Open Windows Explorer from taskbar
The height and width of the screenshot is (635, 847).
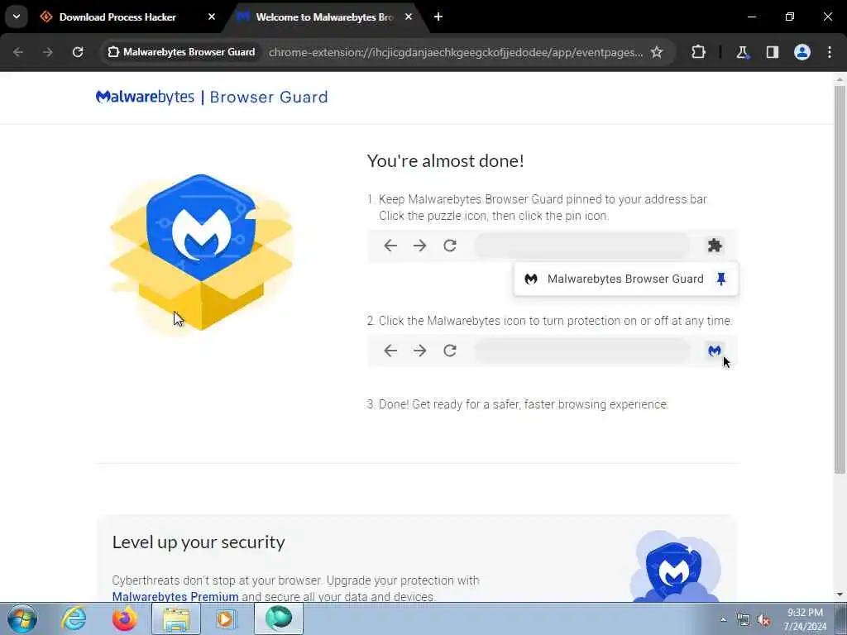[x=176, y=618]
